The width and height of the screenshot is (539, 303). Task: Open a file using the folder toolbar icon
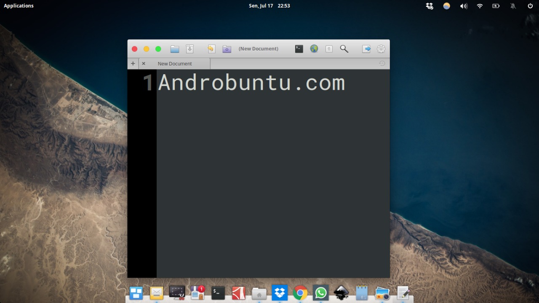pyautogui.click(x=174, y=48)
